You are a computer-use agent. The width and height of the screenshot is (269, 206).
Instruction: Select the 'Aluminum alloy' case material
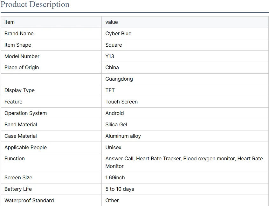123,136
